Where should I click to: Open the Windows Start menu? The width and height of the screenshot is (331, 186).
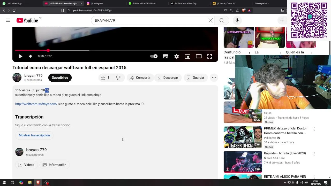click(4, 183)
